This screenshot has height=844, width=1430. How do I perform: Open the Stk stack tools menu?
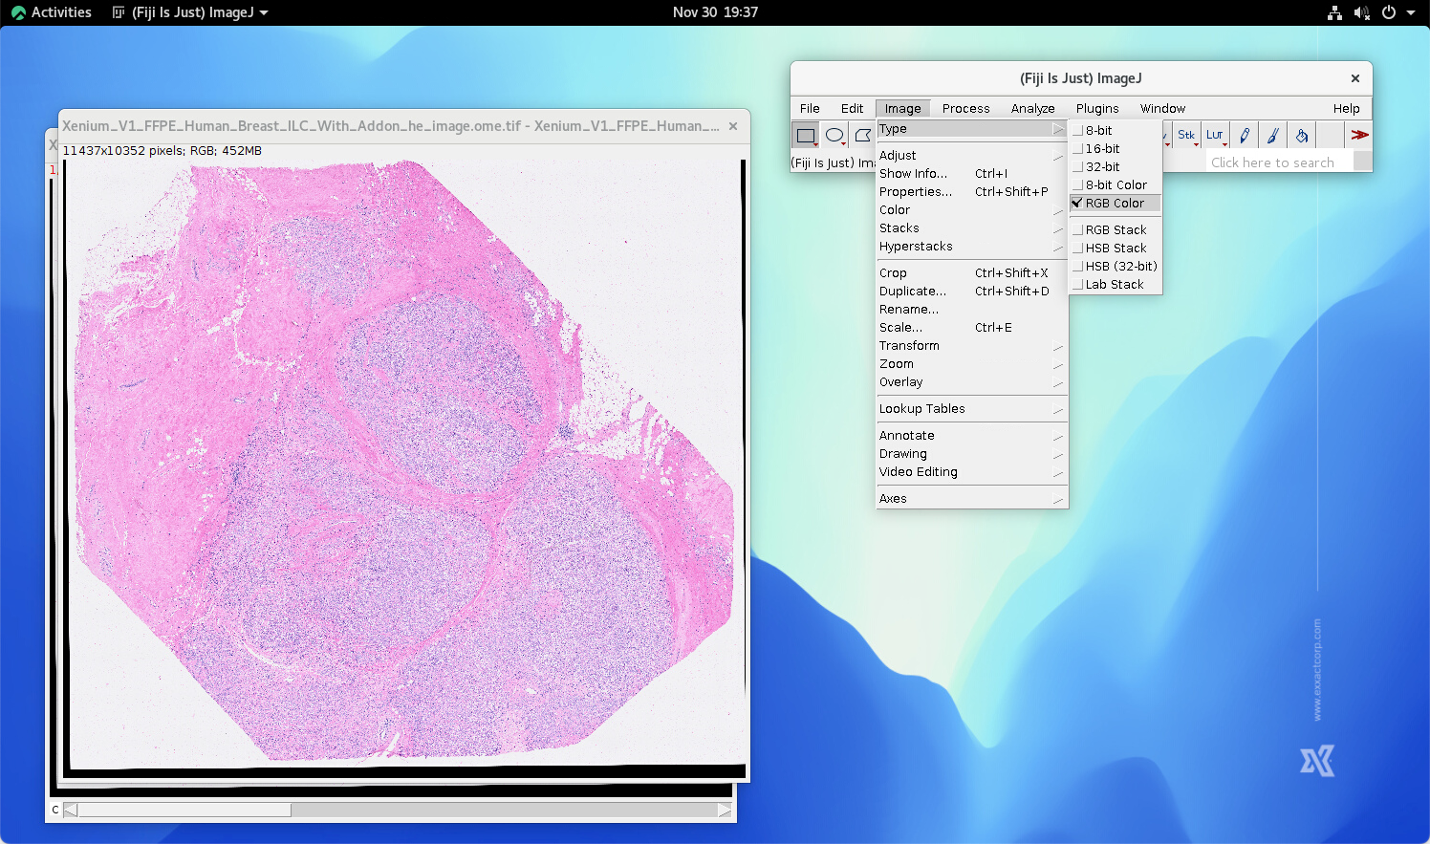[1186, 135]
